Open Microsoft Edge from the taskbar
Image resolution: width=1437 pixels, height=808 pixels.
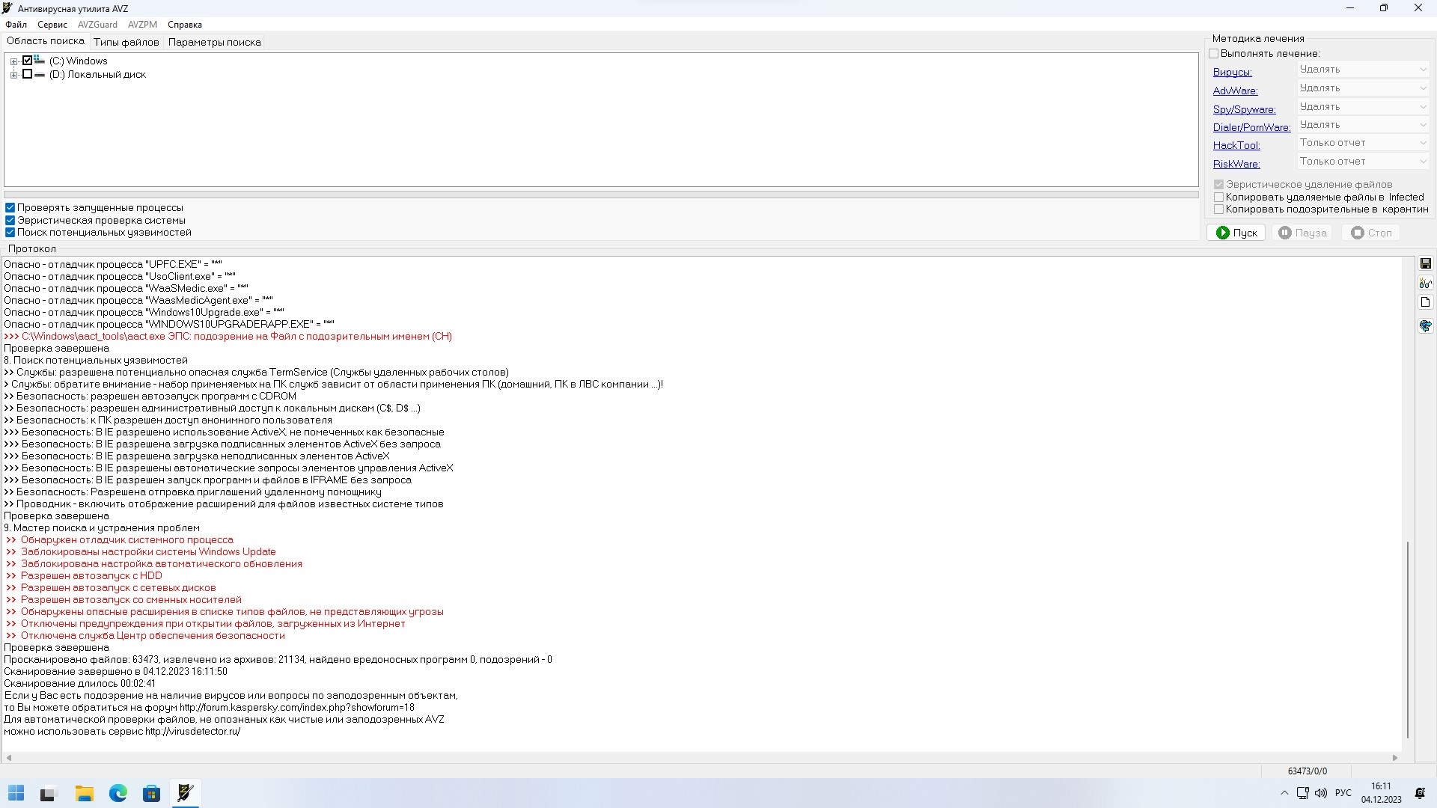click(118, 793)
